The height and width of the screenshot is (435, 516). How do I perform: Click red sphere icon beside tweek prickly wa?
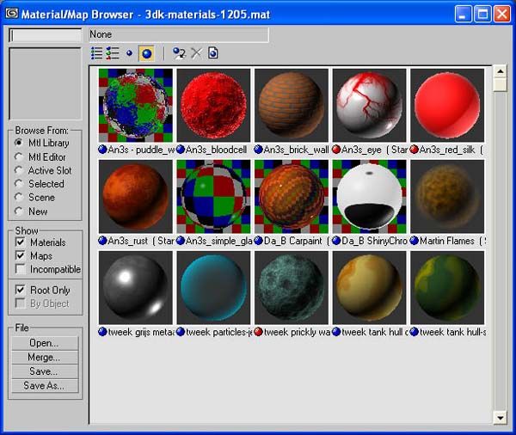coord(258,332)
